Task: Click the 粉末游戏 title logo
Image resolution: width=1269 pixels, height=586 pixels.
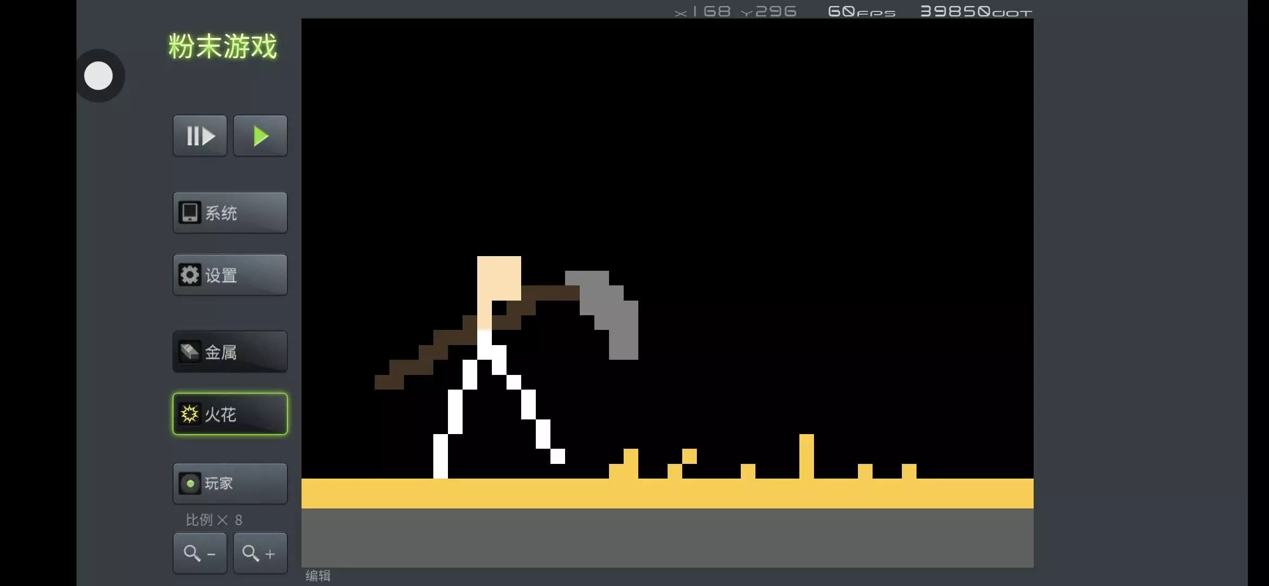Action: point(222,47)
